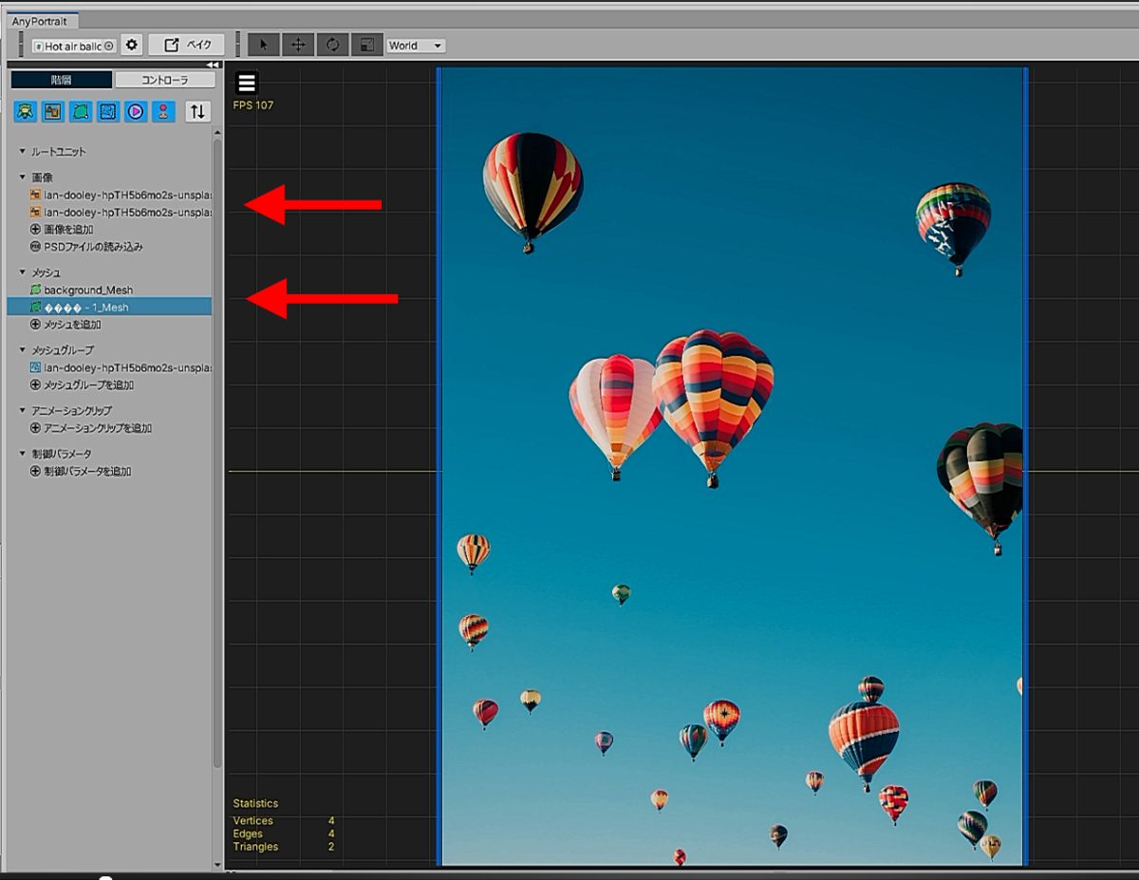Open the editor settings gear
This screenshot has height=880, width=1139.
132,45
